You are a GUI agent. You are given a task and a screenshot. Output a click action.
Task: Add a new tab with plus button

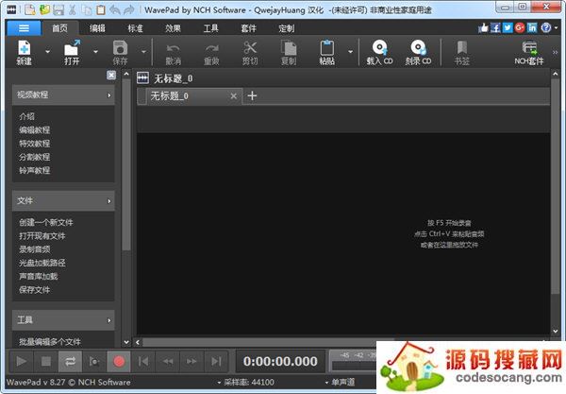coord(252,95)
